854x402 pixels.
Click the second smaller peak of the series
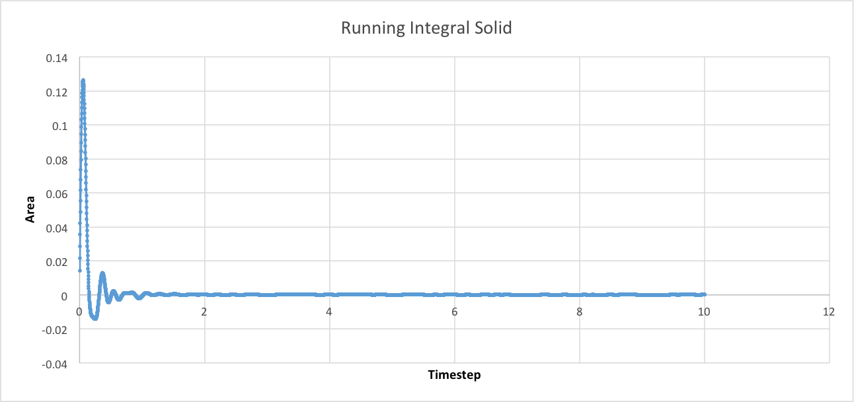pos(102,273)
